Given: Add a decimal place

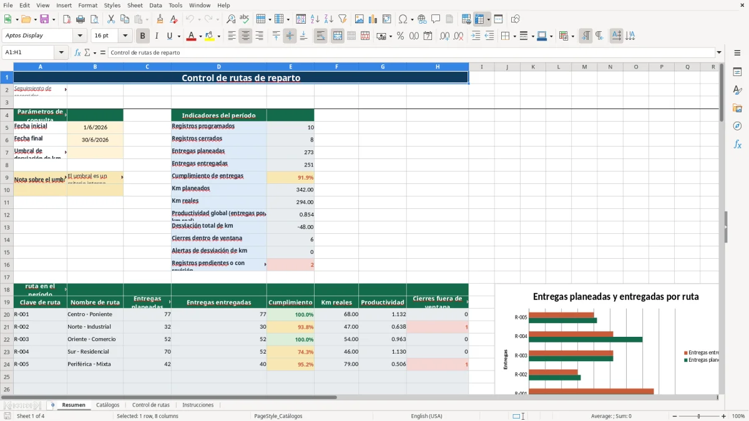Looking at the screenshot, I should point(444,36).
